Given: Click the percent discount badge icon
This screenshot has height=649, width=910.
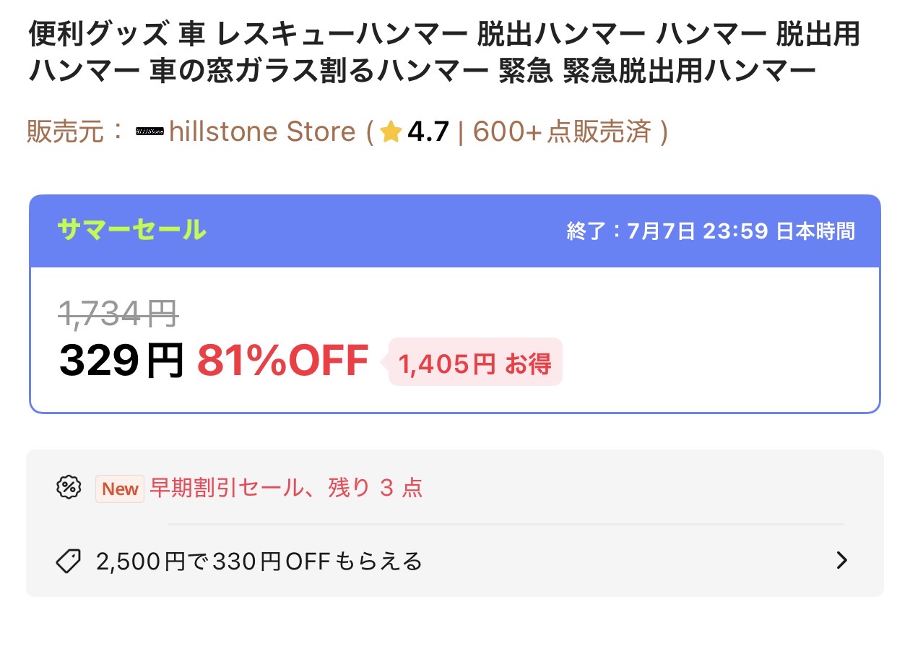Looking at the screenshot, I should pos(69,488).
